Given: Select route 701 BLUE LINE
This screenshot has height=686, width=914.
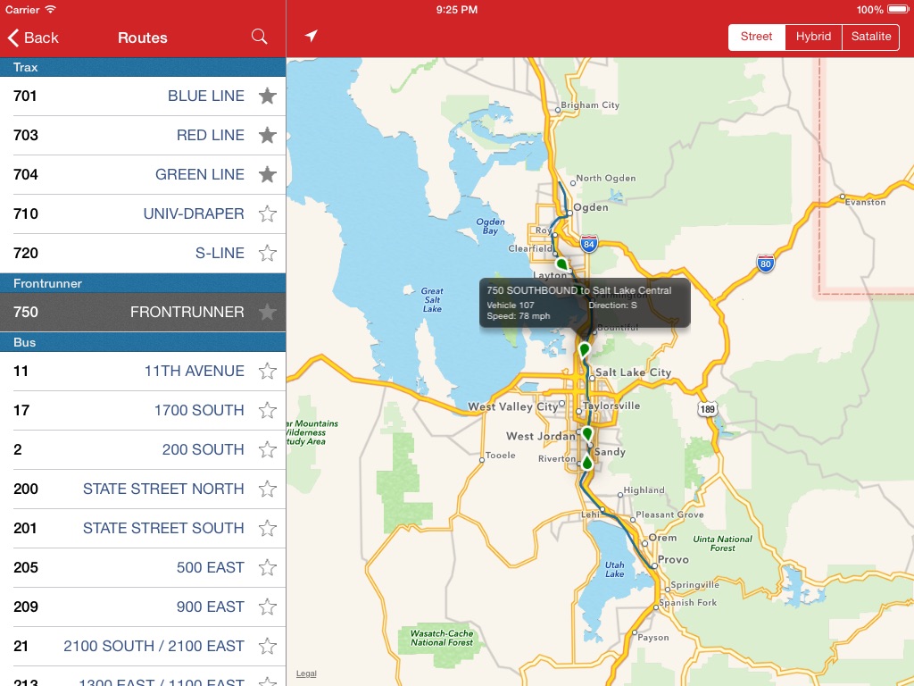Looking at the screenshot, I should [x=143, y=96].
